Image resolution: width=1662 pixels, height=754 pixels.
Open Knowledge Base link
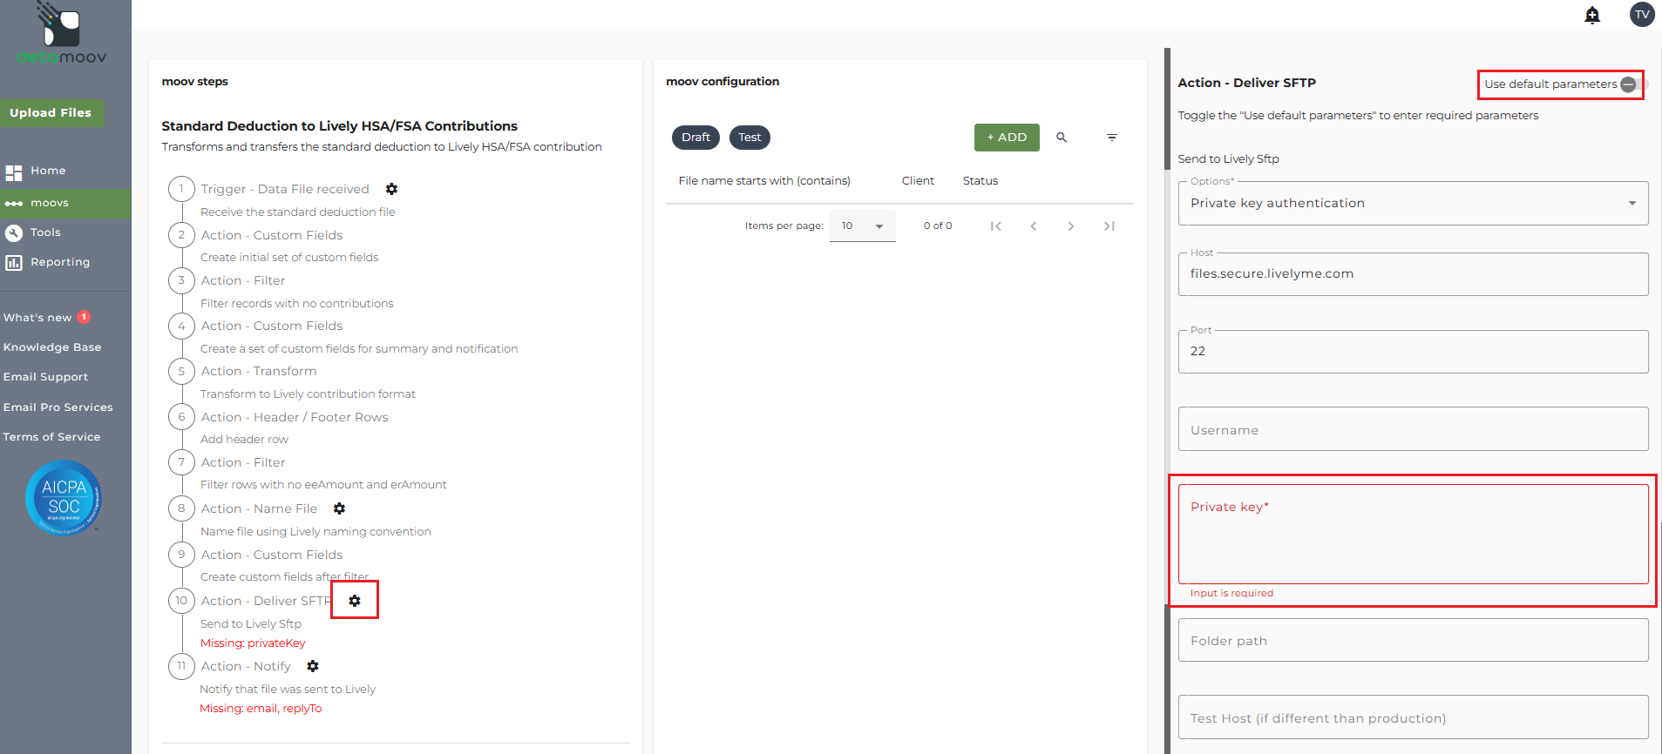[x=52, y=347]
